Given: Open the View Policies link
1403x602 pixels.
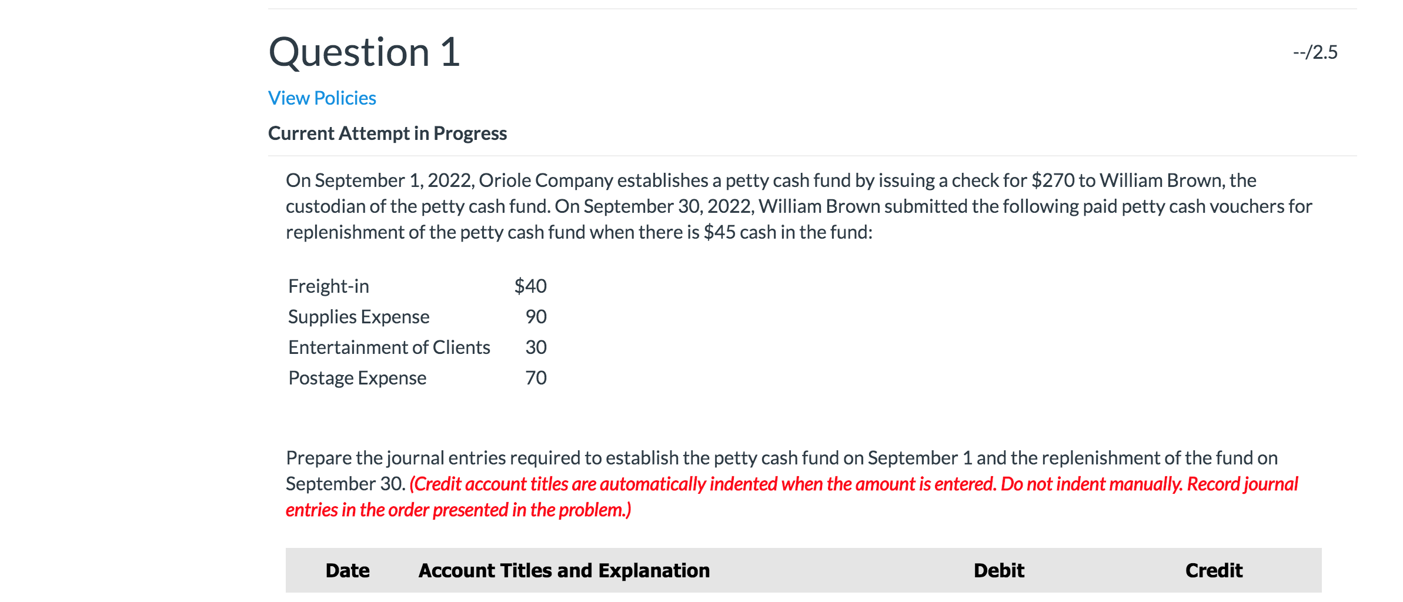Looking at the screenshot, I should click(322, 98).
